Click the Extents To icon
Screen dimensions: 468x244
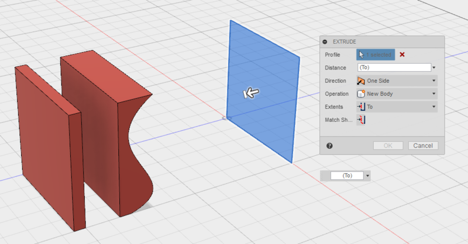coord(361,107)
